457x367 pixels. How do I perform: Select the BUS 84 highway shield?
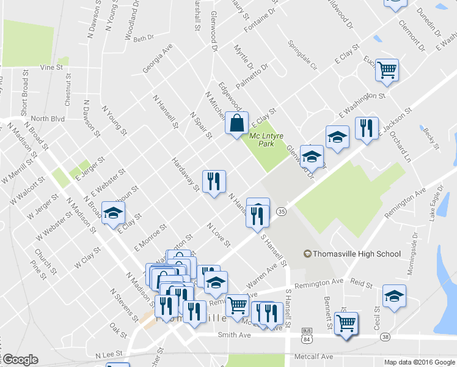pyautogui.click(x=307, y=335)
